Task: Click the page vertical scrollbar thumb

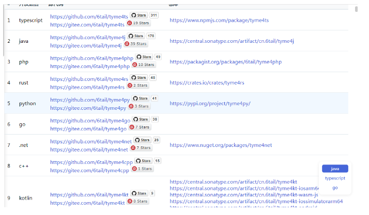Action: (356, 9)
